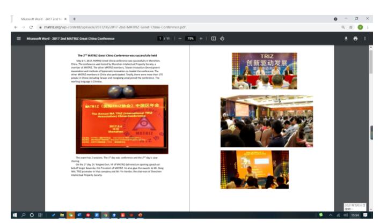Download the PDF file
This screenshot has height=224, width=388.
click(x=346, y=39)
